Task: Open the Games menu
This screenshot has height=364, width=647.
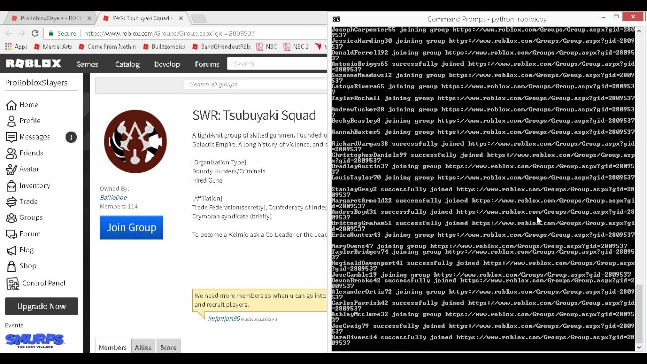Action: click(x=87, y=64)
